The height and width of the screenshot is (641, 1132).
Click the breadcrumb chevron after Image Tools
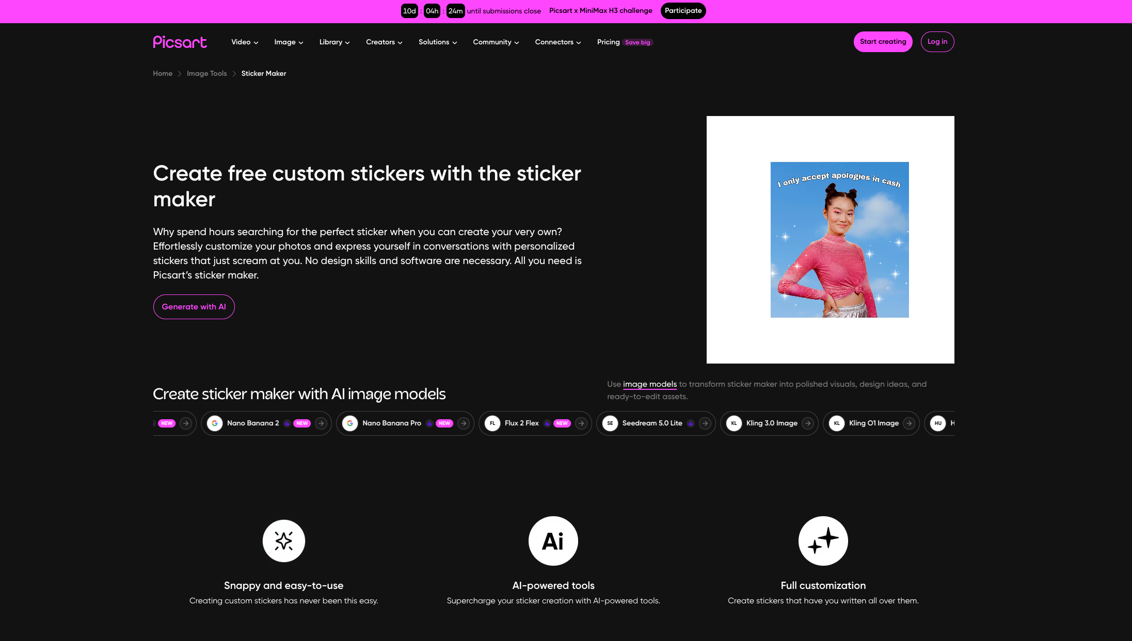234,74
